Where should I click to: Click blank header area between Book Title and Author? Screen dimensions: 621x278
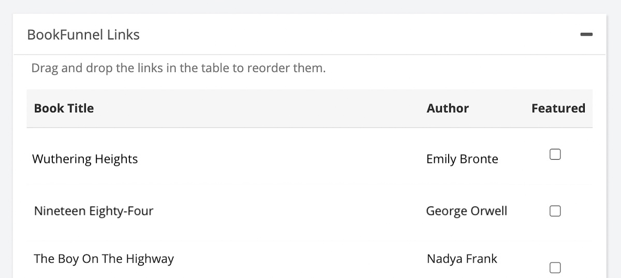(x=259, y=108)
